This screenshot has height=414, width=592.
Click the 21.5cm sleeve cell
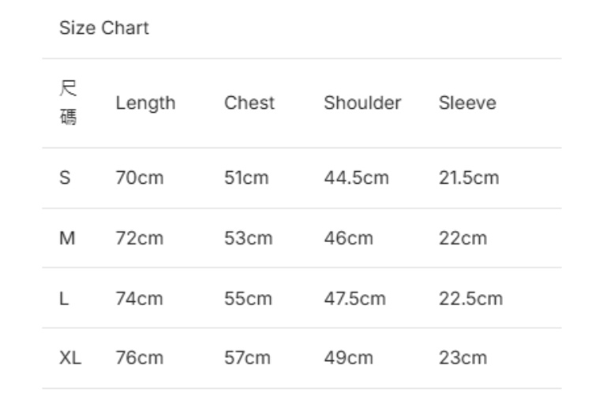[x=469, y=178]
